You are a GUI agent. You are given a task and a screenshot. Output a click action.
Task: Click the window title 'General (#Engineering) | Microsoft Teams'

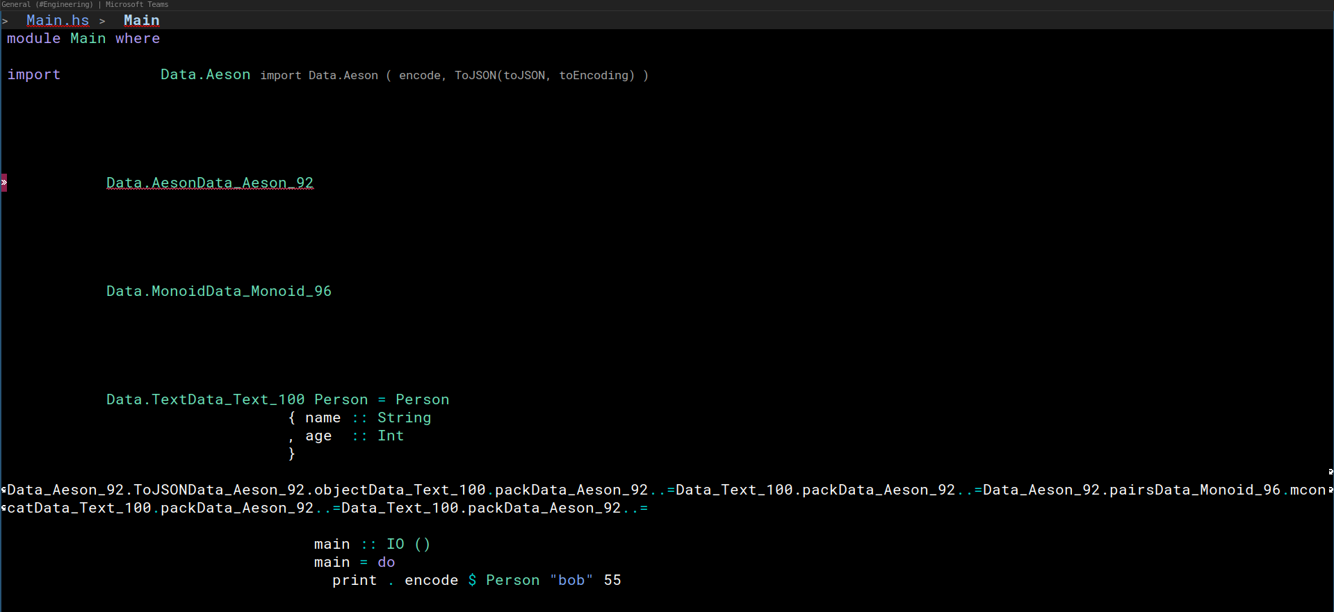click(x=85, y=5)
